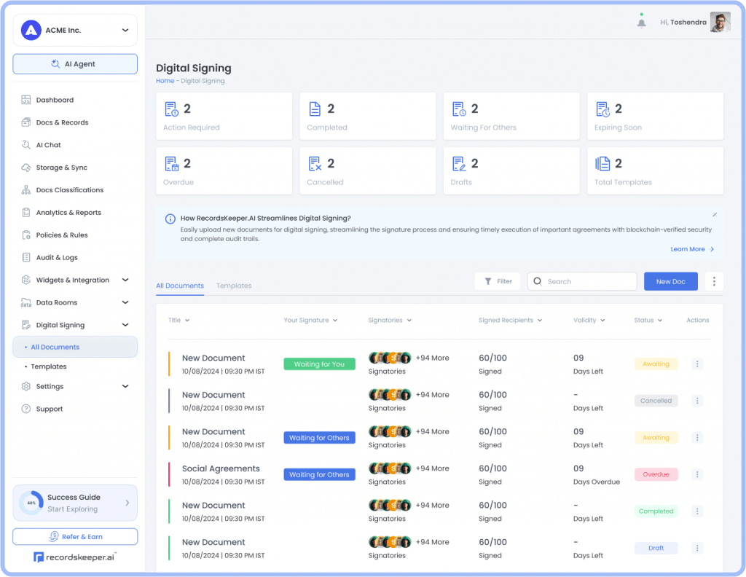This screenshot has height=577, width=746.
Task: Open AI Chat from the sidebar
Action: click(x=53, y=144)
